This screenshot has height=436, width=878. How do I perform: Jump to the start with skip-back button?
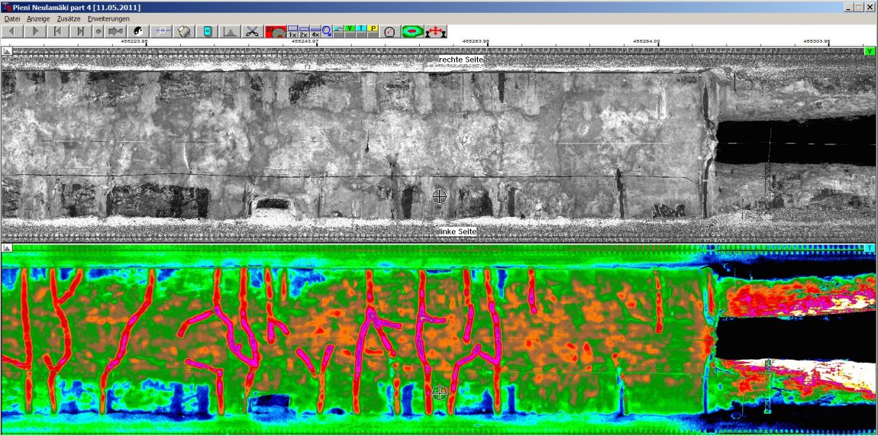pos(57,31)
